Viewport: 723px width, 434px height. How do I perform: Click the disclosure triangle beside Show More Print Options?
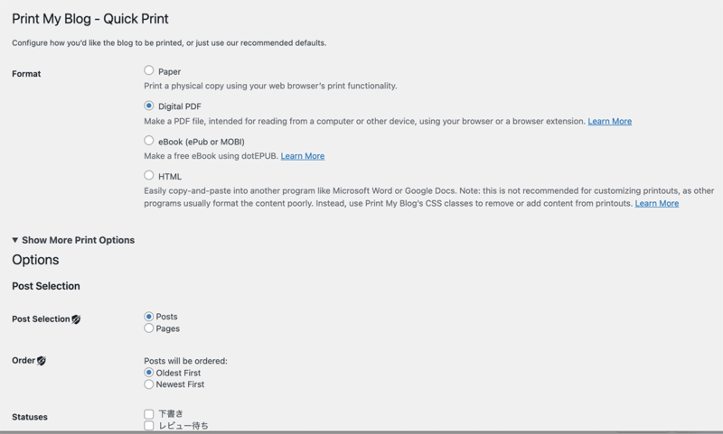point(15,240)
